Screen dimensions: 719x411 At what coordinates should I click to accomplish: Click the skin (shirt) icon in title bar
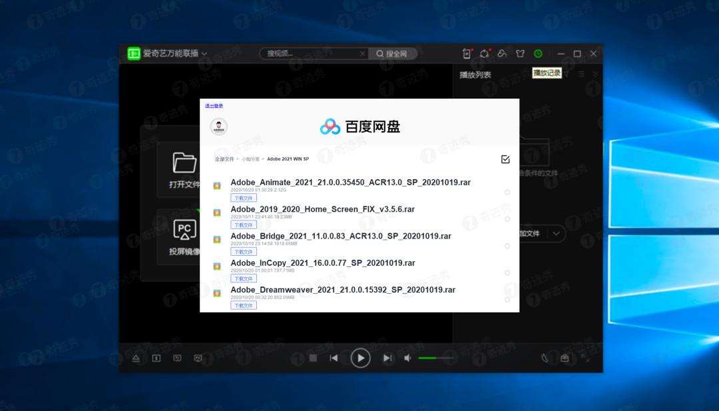[x=520, y=53]
